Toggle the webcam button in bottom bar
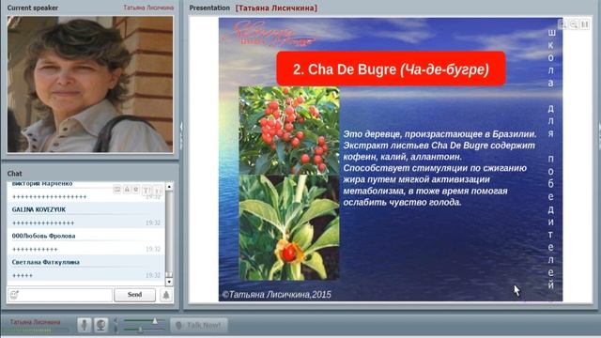Viewport: 601px width, 338px height. [x=100, y=325]
